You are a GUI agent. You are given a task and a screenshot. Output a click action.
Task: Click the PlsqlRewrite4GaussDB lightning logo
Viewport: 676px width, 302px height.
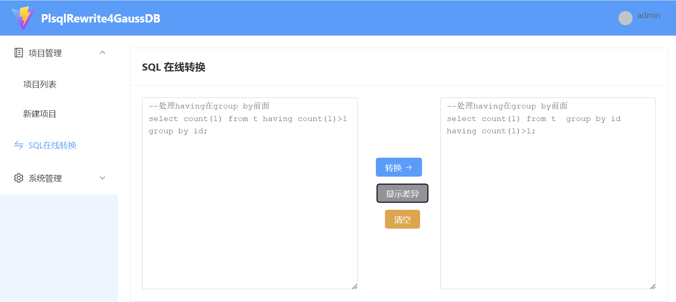point(23,18)
